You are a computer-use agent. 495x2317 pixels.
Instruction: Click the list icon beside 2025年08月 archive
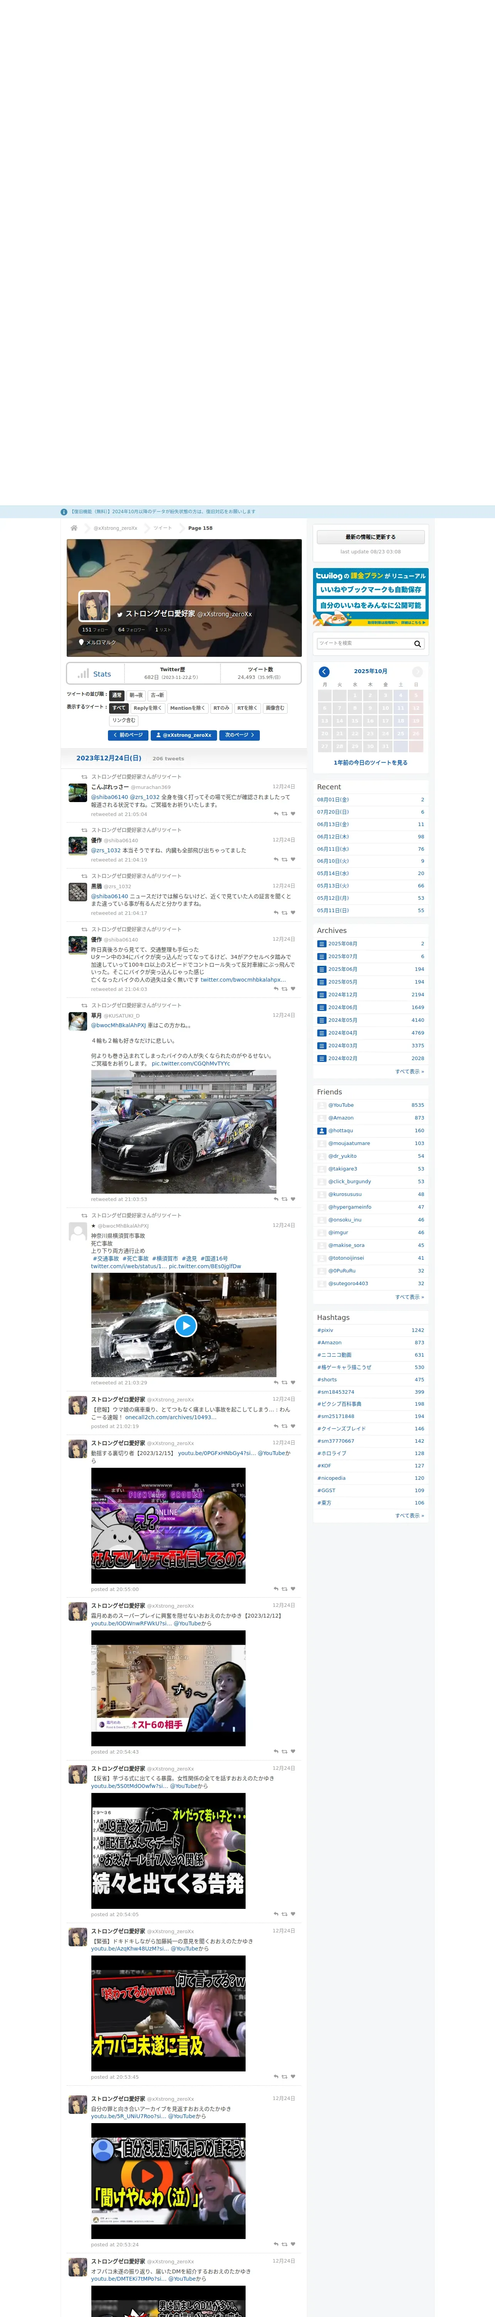322,943
